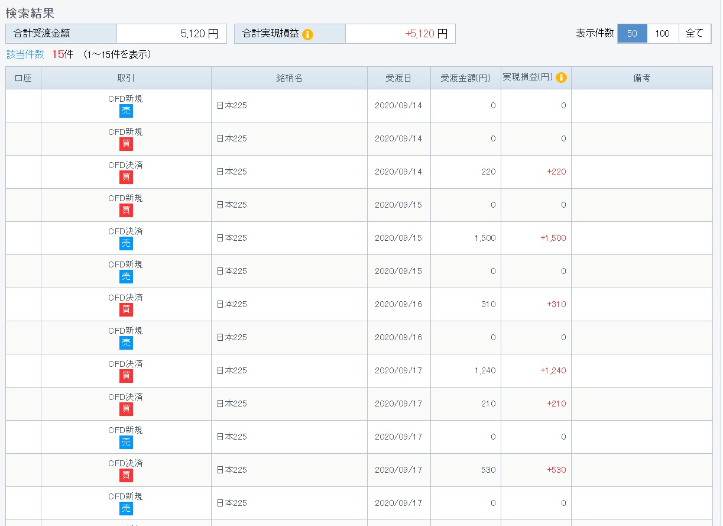Click the +310 realized profit value
The height and width of the screenshot is (526, 723).
point(556,304)
